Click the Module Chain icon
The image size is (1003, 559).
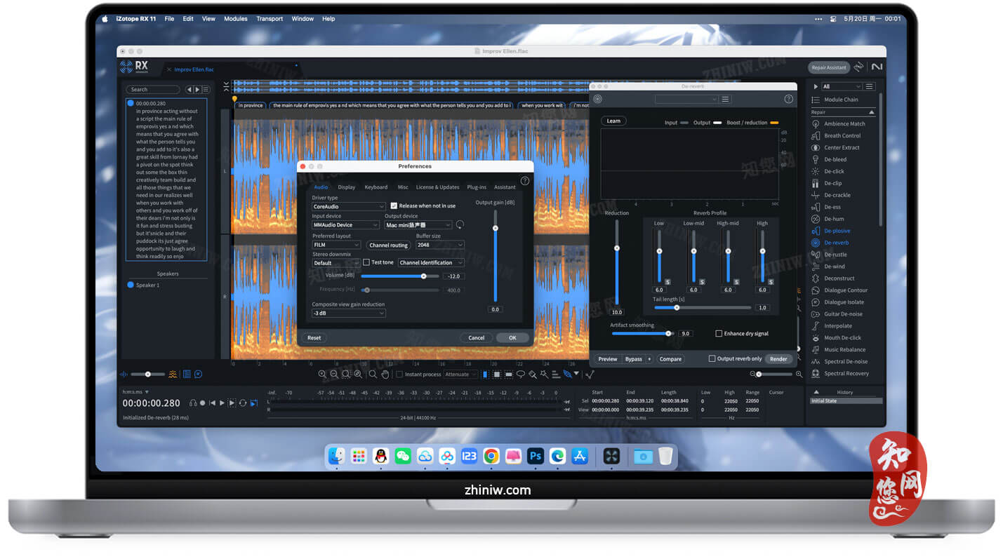pos(816,100)
